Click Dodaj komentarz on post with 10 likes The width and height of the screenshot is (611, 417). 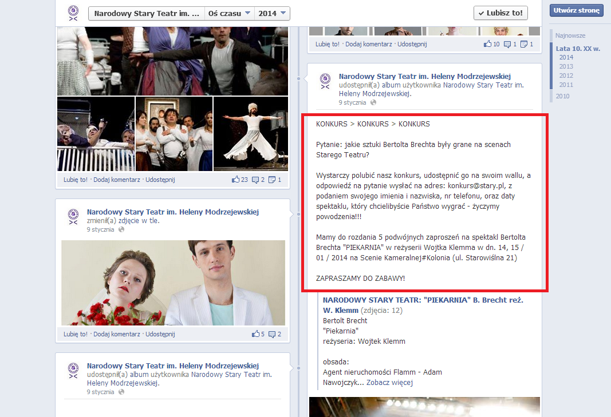[369, 45]
